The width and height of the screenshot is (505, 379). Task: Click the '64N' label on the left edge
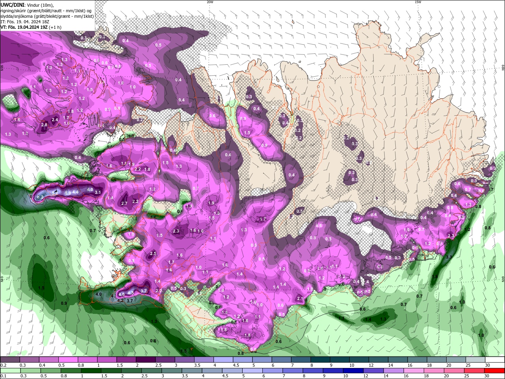pos(2,279)
